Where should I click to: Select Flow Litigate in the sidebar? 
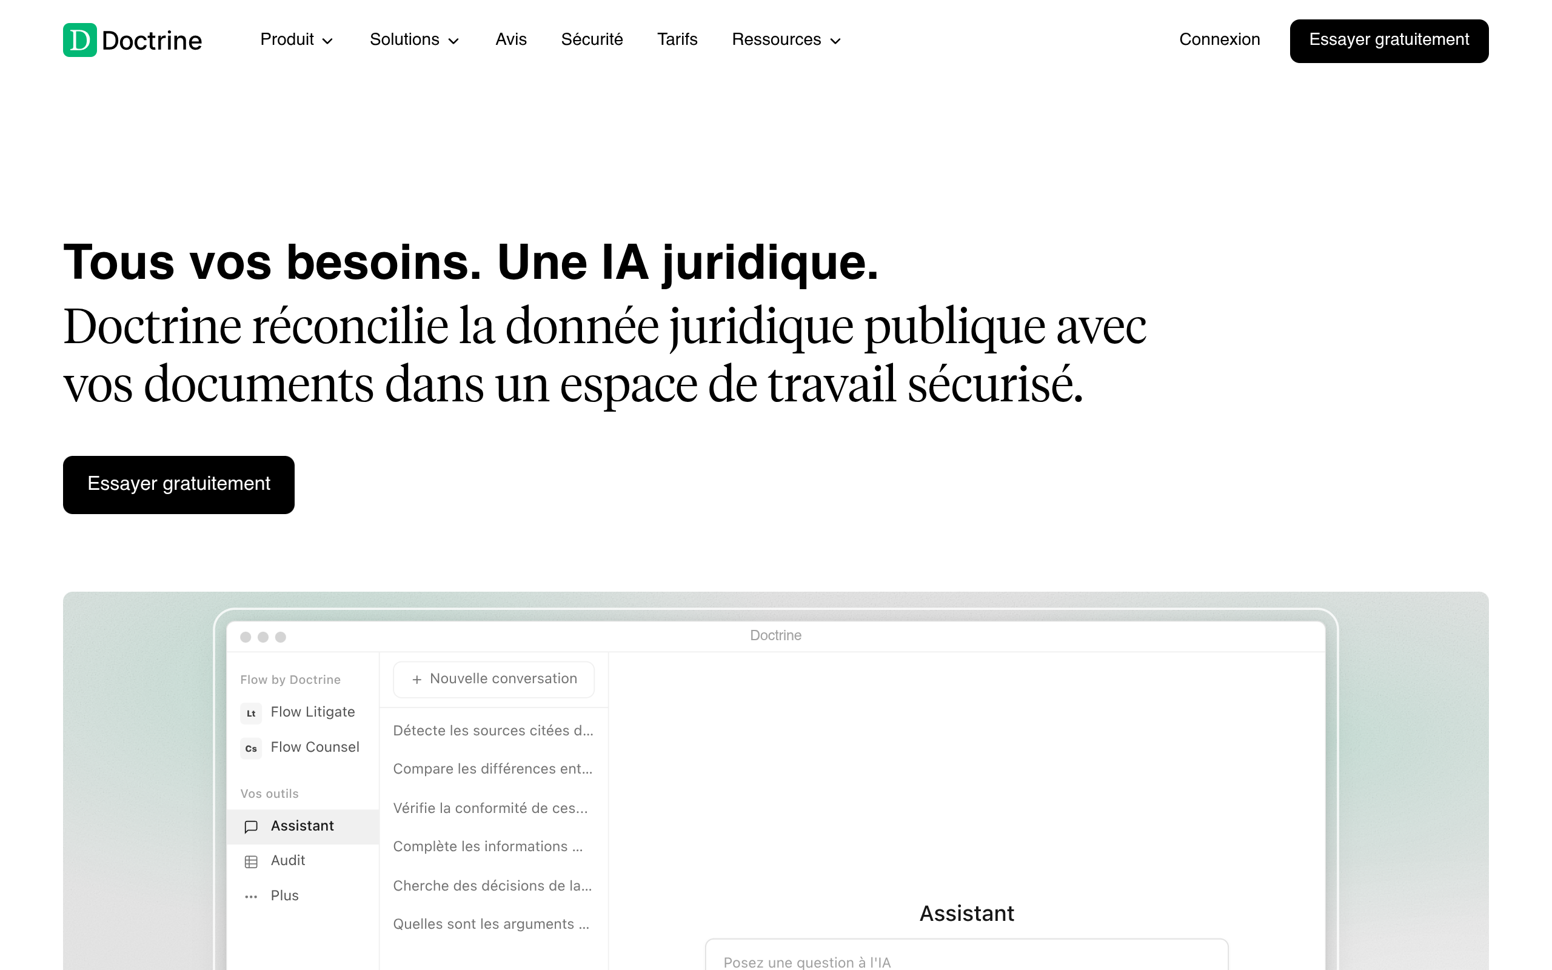coord(303,712)
